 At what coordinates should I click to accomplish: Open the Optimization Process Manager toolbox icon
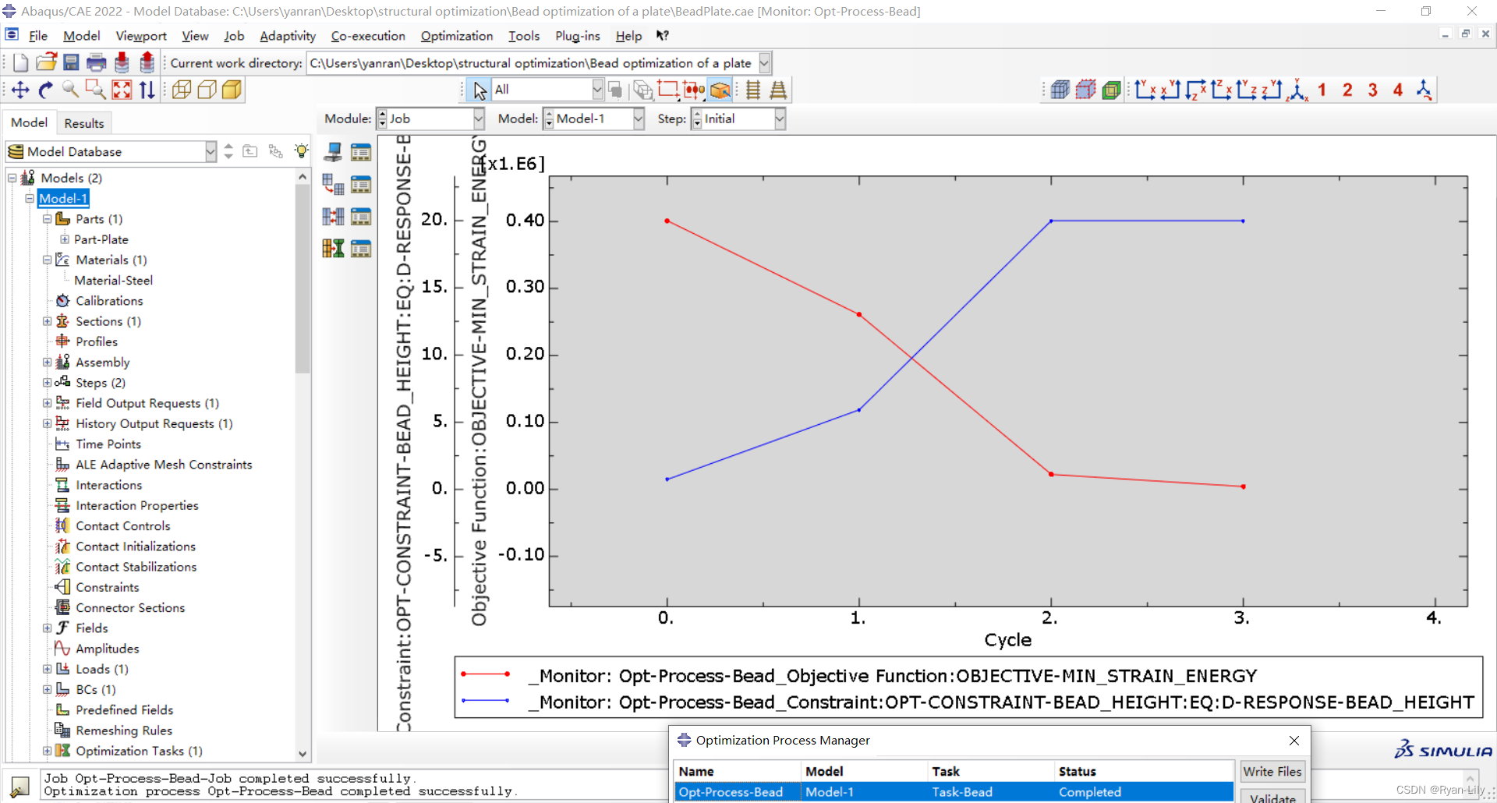[x=360, y=248]
